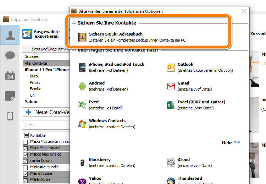Click the Outlook direktes Exportieren label

[205, 70]
